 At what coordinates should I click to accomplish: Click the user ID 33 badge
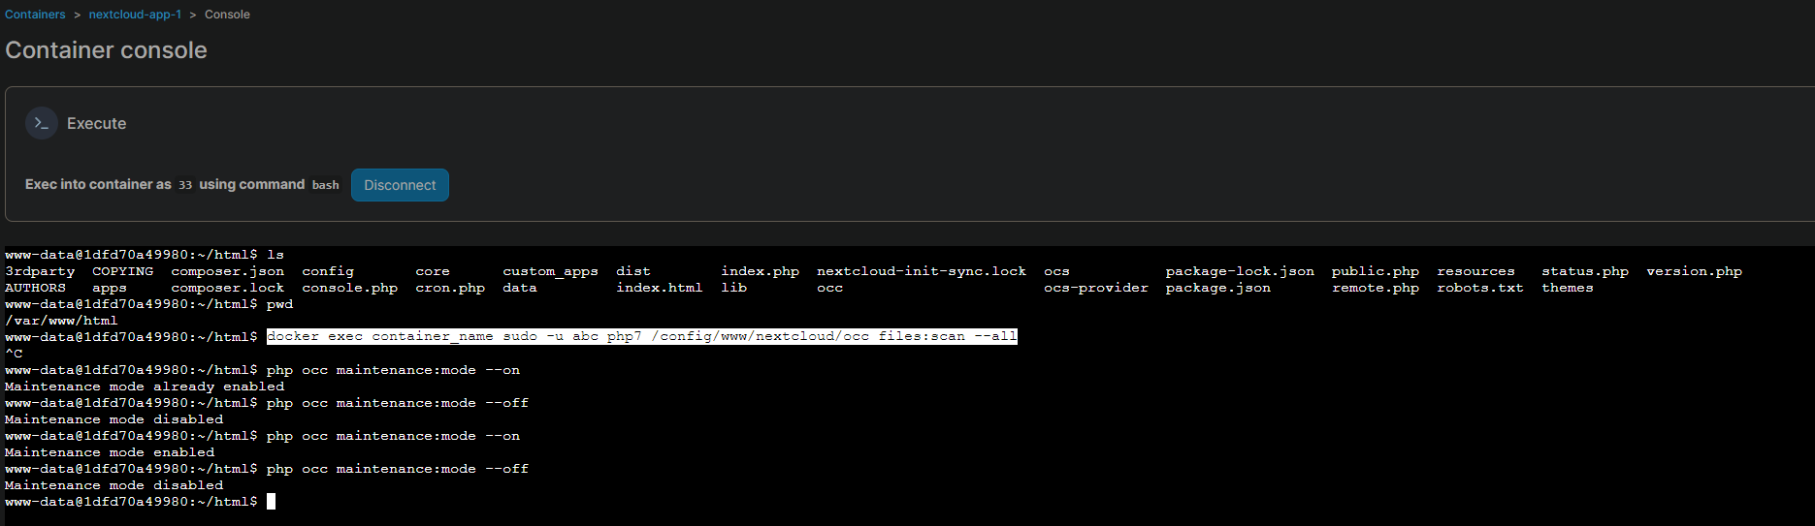pyautogui.click(x=184, y=185)
